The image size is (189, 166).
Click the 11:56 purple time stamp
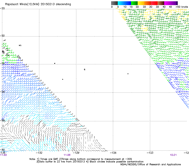(67, 155)
